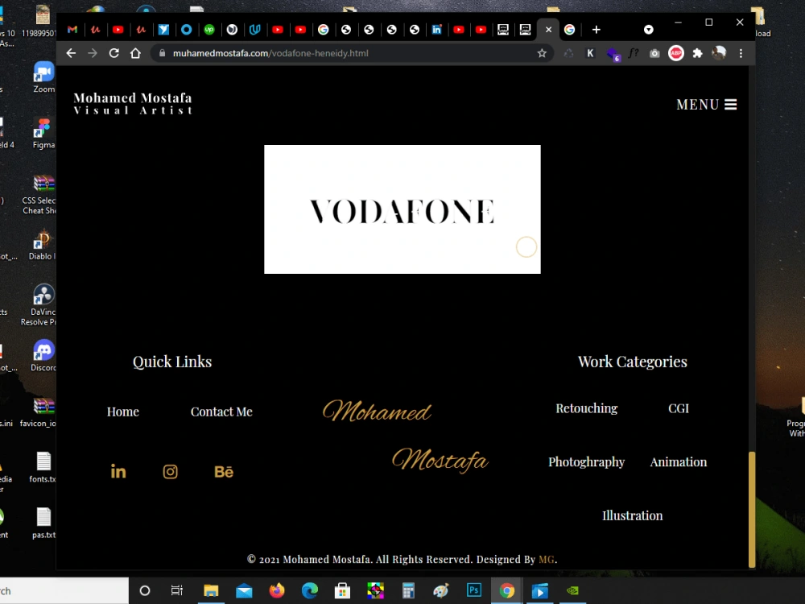Open the Contact Me quick link
The image size is (805, 604).
[x=222, y=412]
